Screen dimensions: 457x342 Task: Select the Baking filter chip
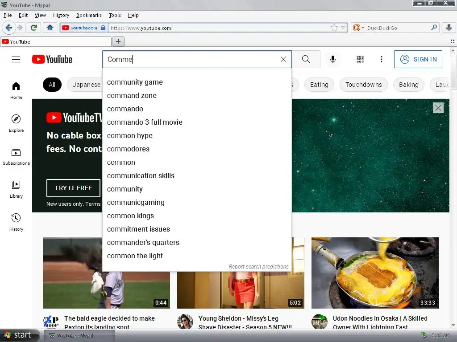coord(409,85)
